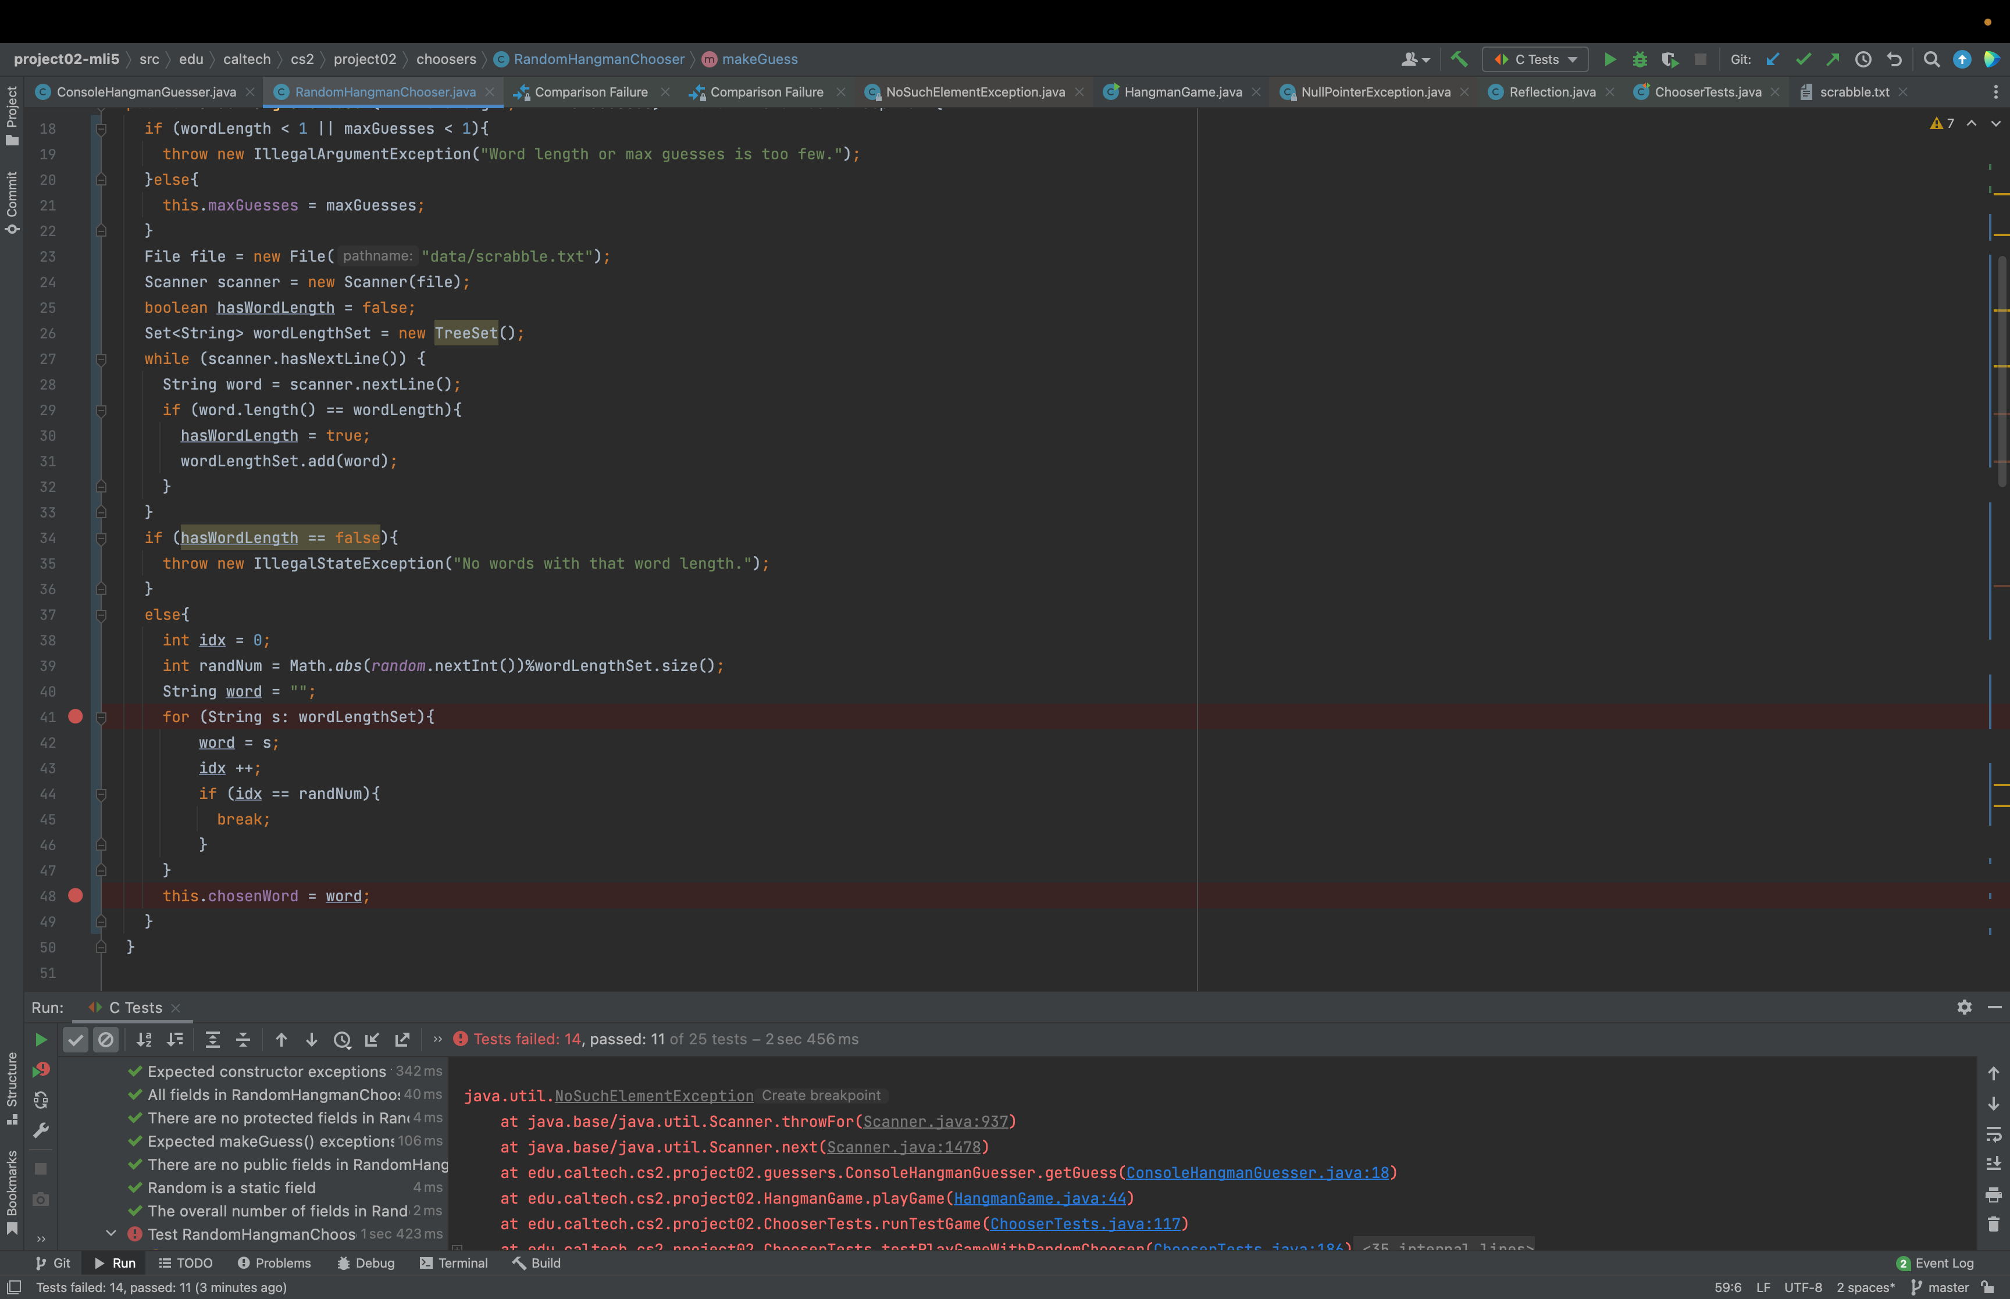Click Toggle auto-test icon in Run panel
Image resolution: width=2010 pixels, height=1299 pixels.
tap(41, 1100)
